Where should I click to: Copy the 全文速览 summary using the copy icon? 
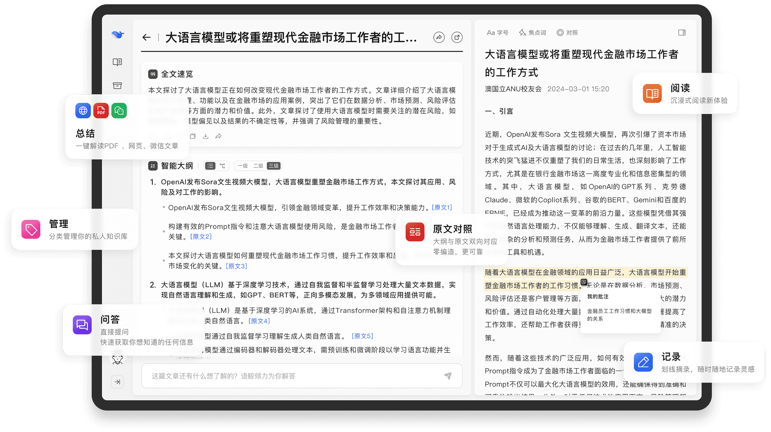point(193,136)
